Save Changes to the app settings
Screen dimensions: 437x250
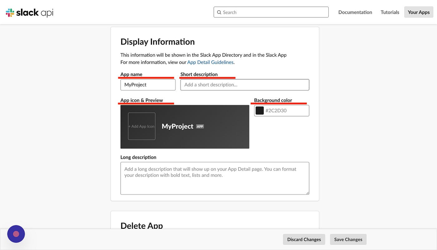pos(348,239)
